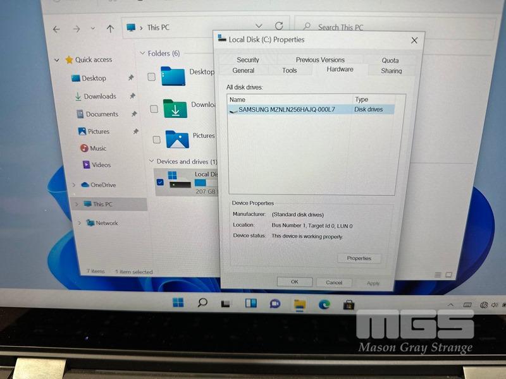Expand the OneDrive tree node
The height and width of the screenshot is (379, 506).
click(73, 185)
